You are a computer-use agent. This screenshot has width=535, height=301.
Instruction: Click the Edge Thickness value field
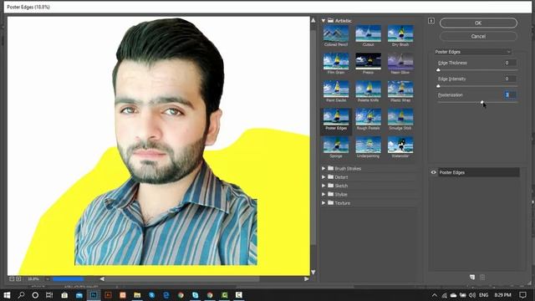coord(510,63)
